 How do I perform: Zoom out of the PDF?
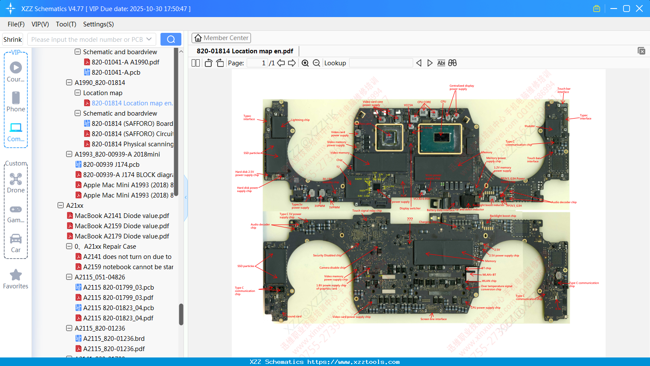coord(316,63)
